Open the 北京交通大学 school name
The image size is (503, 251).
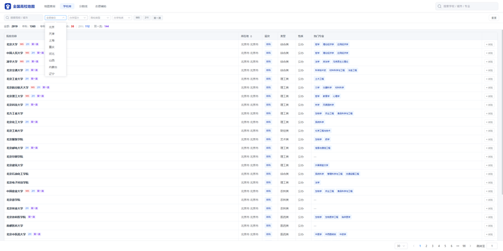point(14,70)
